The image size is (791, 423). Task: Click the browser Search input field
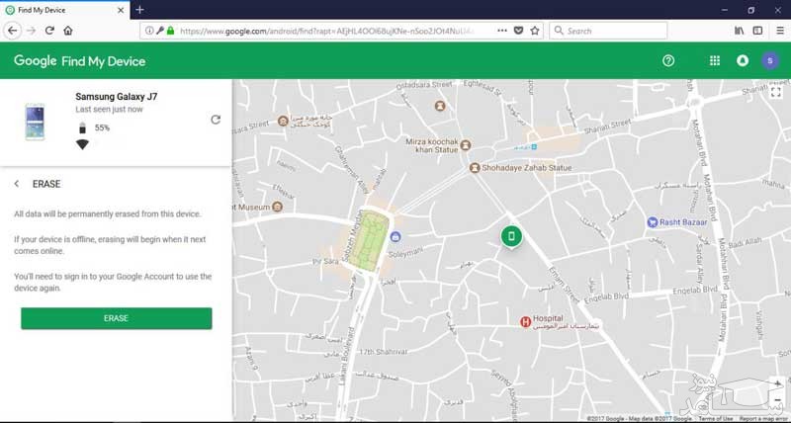click(623, 31)
